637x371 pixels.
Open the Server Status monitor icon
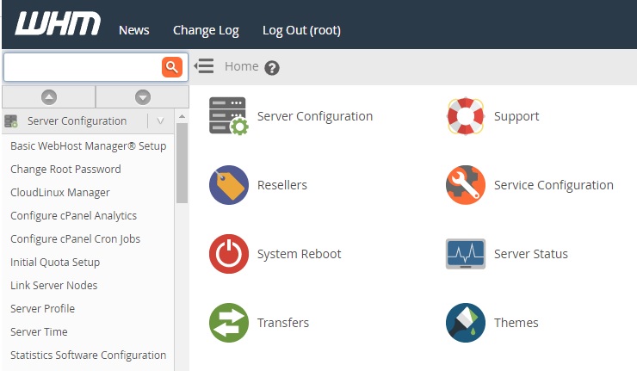pyautogui.click(x=465, y=254)
